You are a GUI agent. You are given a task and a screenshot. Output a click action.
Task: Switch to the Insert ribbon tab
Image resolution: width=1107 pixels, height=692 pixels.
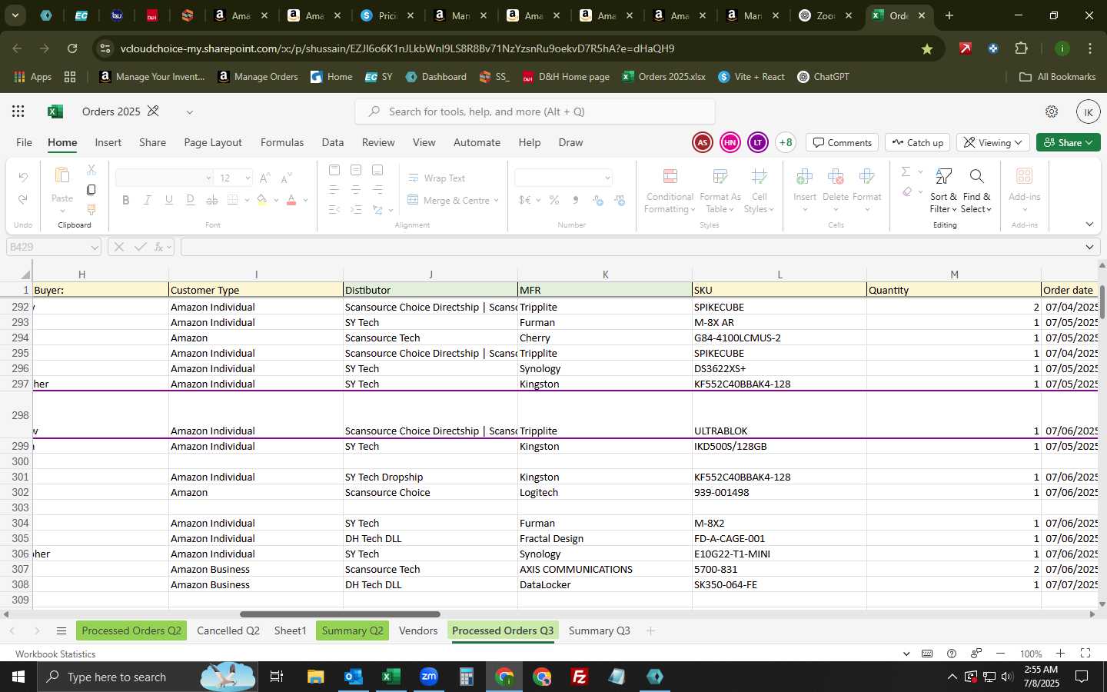[108, 142]
